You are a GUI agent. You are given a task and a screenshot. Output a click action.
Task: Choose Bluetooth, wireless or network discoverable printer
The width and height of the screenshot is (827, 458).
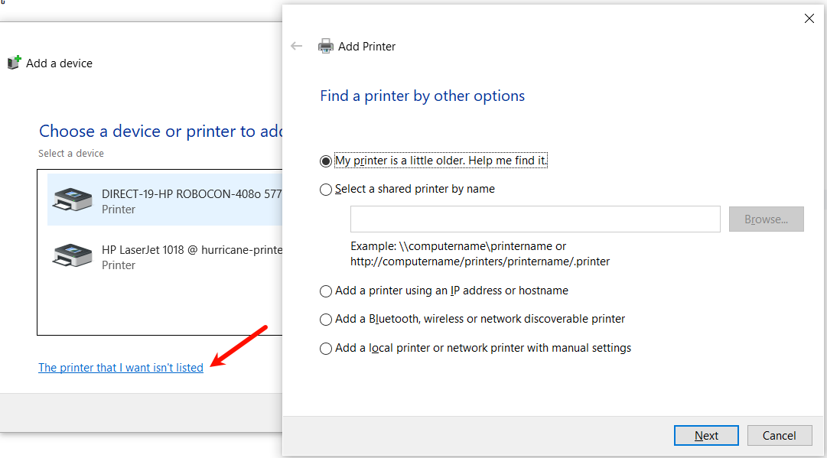(326, 320)
